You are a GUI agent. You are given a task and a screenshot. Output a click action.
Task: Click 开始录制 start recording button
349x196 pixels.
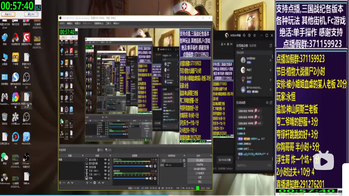click(200, 164)
